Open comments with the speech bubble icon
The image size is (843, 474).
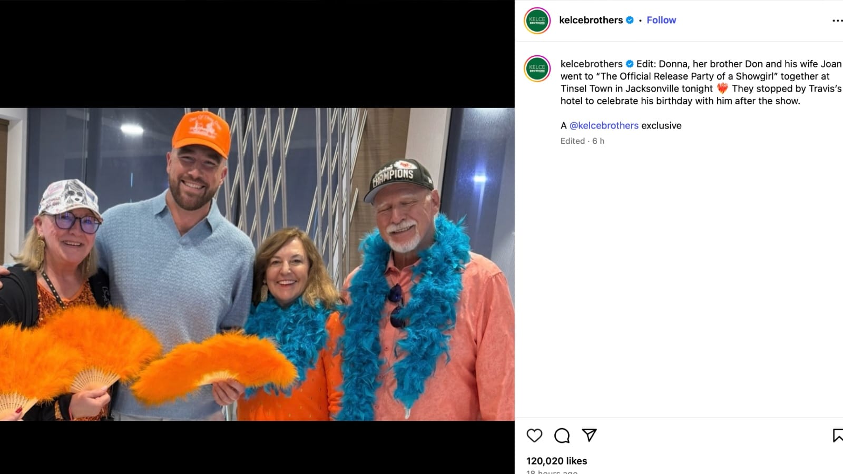[562, 436]
